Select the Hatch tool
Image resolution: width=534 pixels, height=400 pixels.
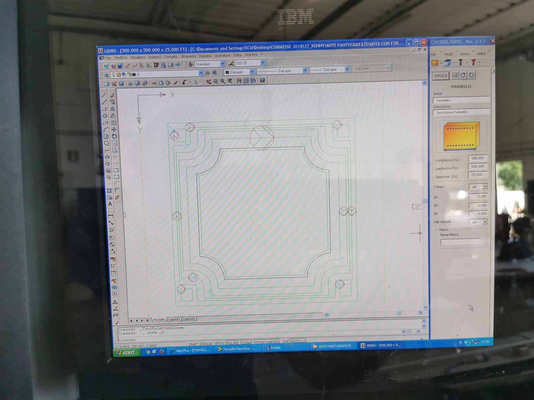coord(109,190)
